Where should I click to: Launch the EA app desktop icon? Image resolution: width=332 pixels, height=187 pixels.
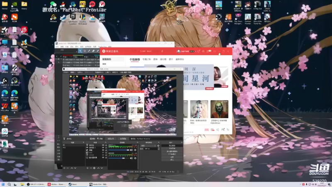pyautogui.click(x=92, y=4)
